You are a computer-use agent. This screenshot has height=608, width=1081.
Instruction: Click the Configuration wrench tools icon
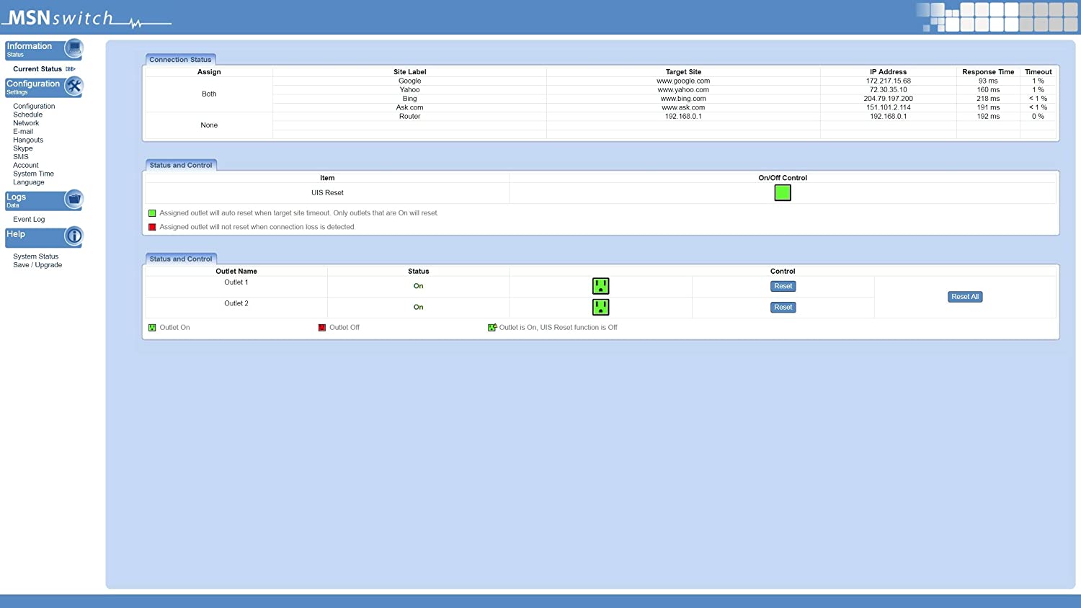pos(74,86)
